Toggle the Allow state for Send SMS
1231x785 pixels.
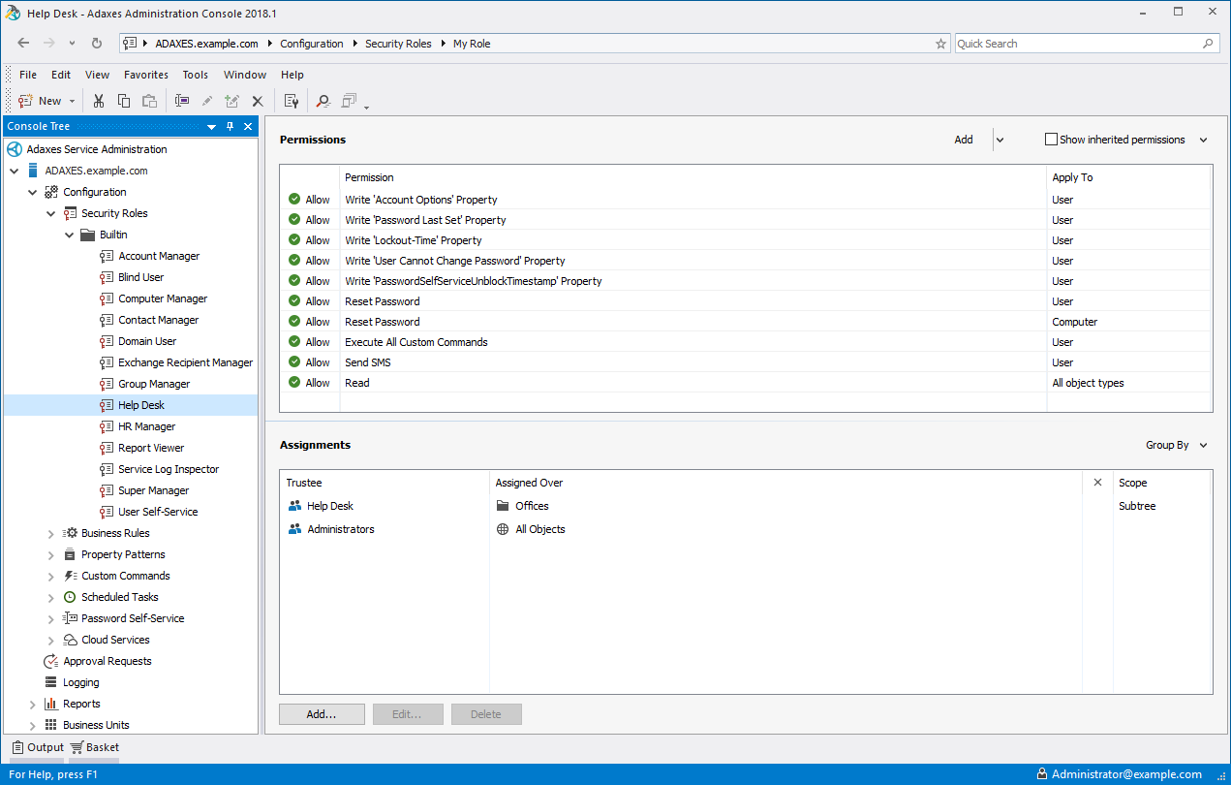[x=295, y=361]
